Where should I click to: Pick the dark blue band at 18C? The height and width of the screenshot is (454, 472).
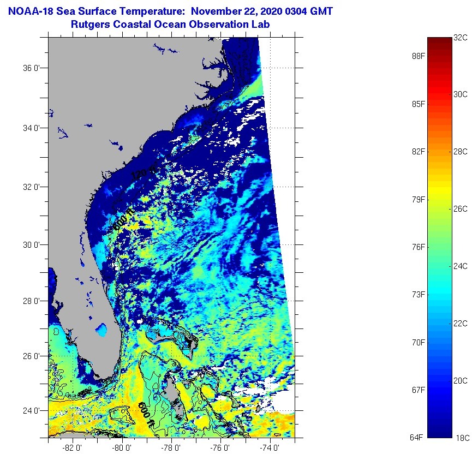(x=440, y=433)
